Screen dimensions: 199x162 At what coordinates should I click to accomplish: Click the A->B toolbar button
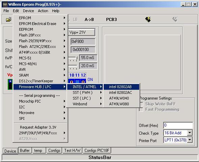89,20
